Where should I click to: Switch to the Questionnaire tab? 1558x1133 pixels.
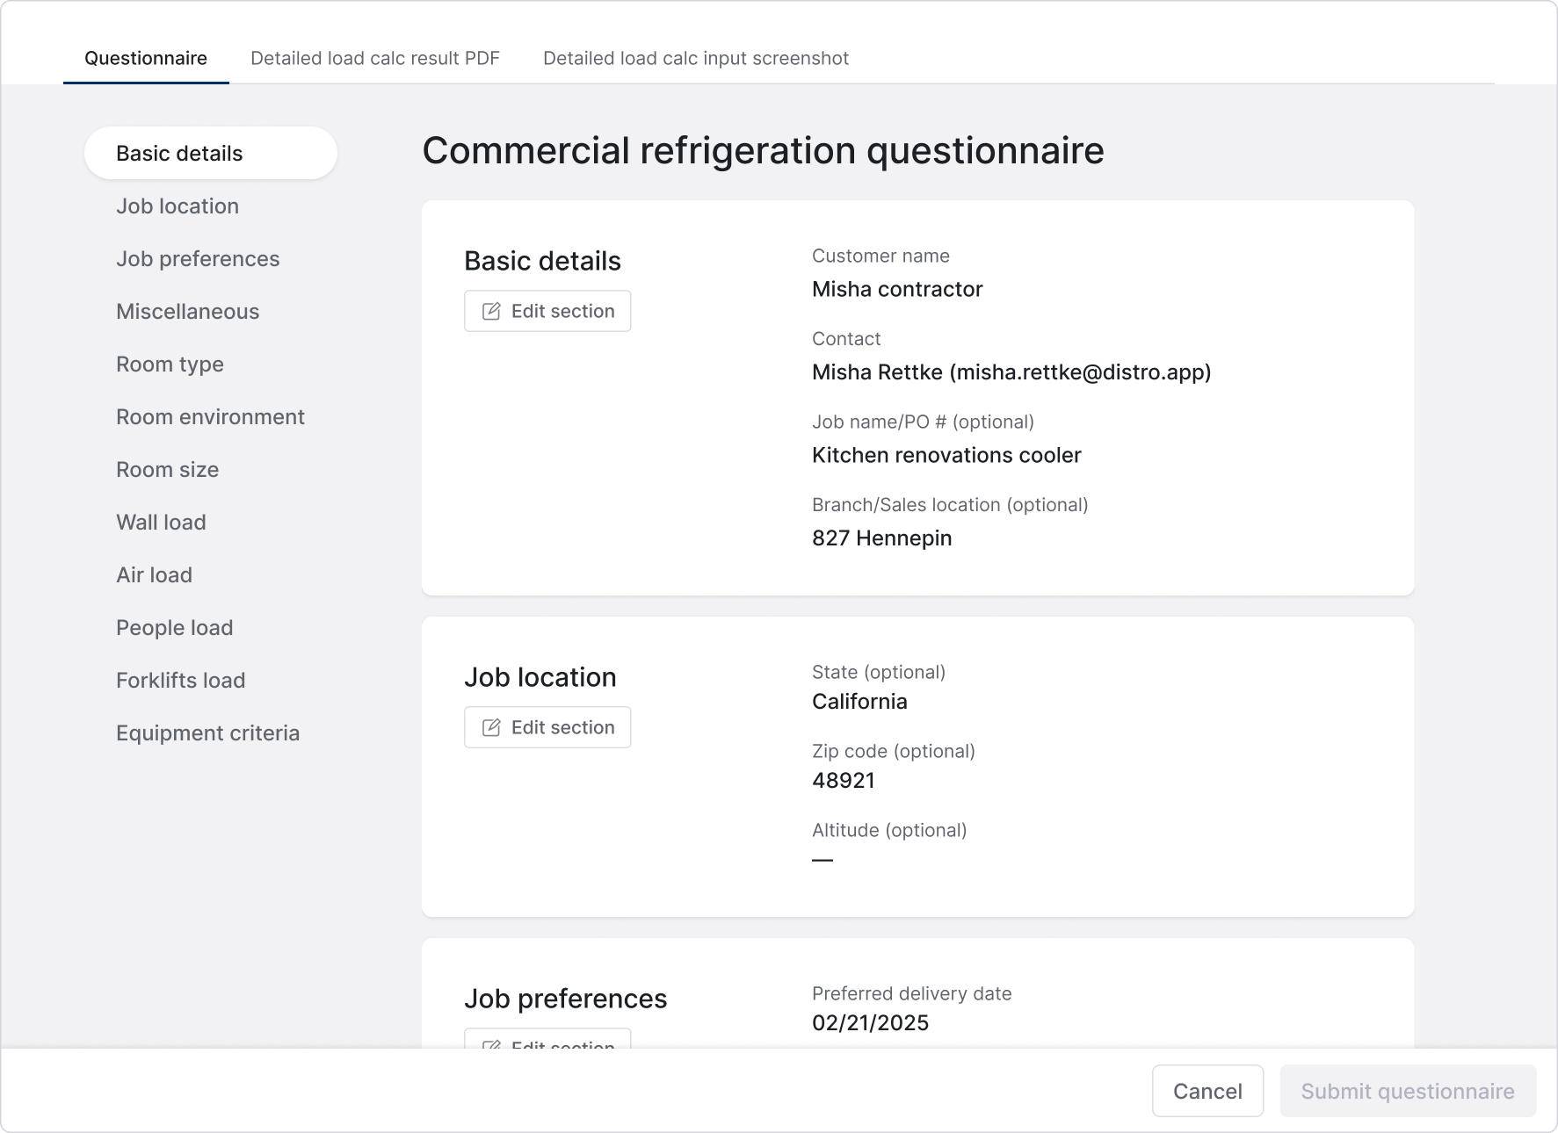tap(146, 58)
